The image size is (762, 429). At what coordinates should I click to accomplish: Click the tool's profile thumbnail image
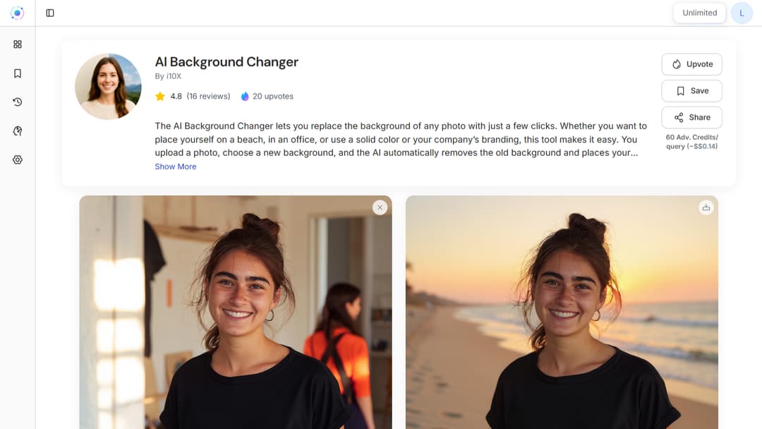(108, 86)
